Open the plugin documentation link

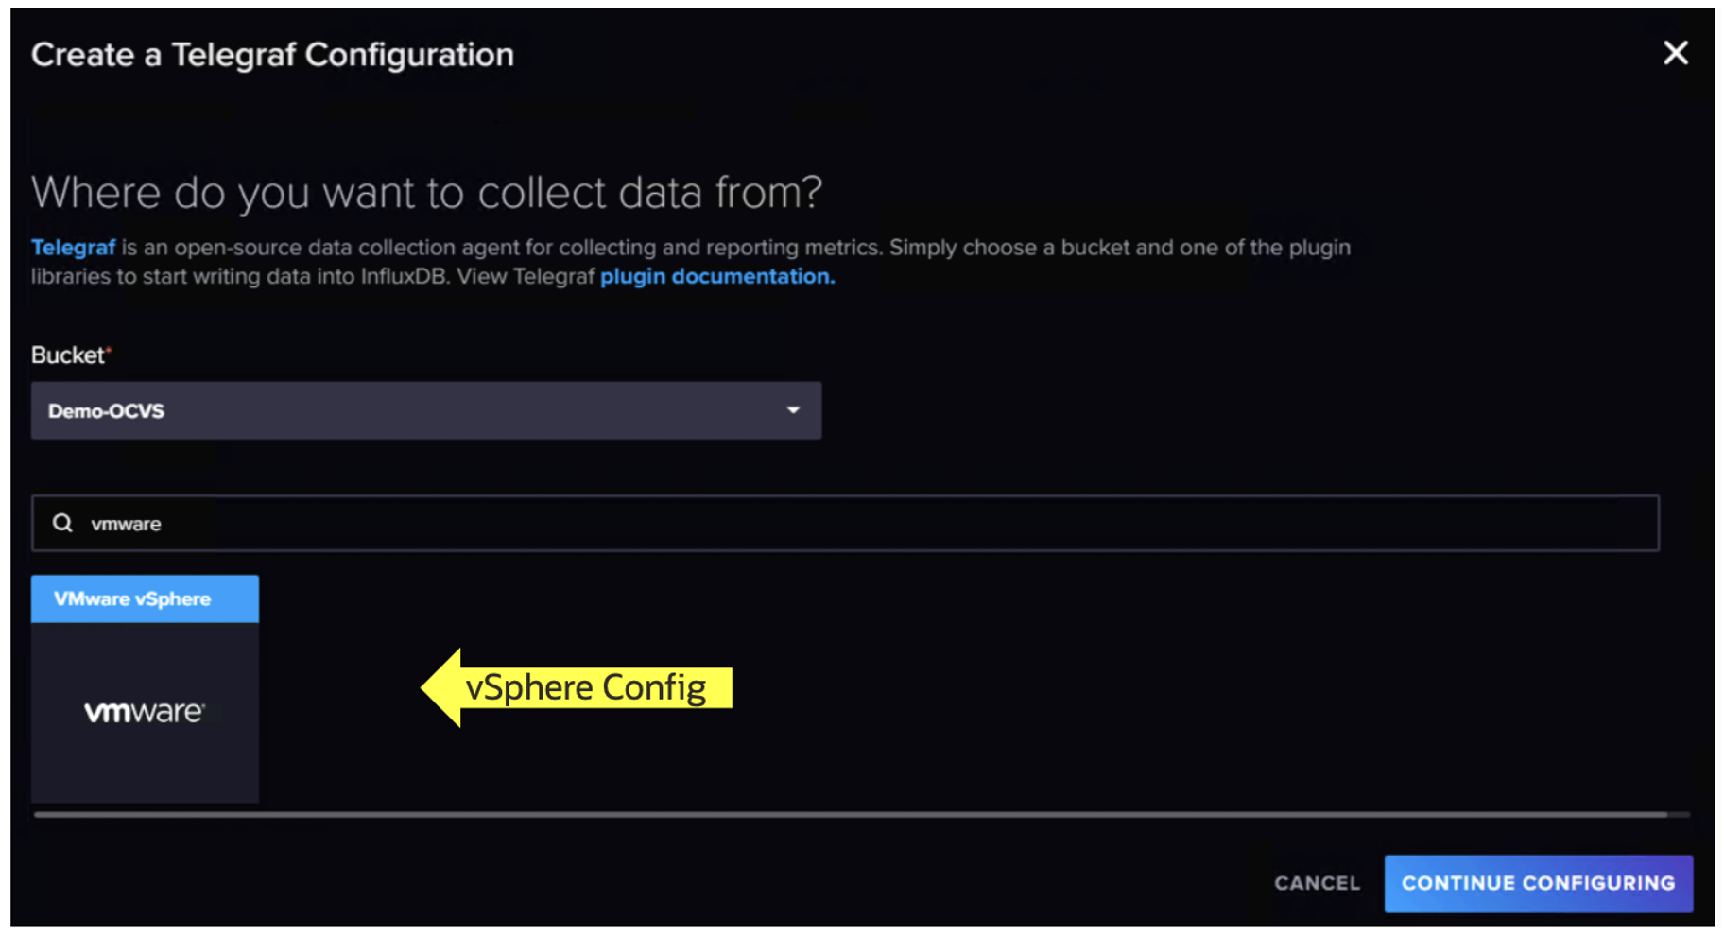[716, 277]
